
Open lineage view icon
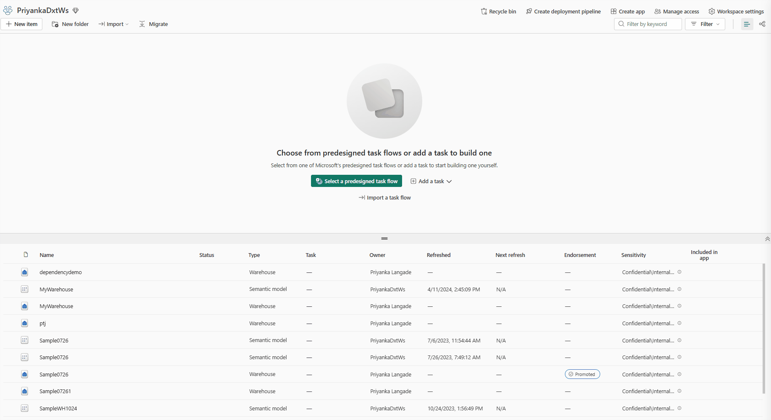[x=762, y=24]
